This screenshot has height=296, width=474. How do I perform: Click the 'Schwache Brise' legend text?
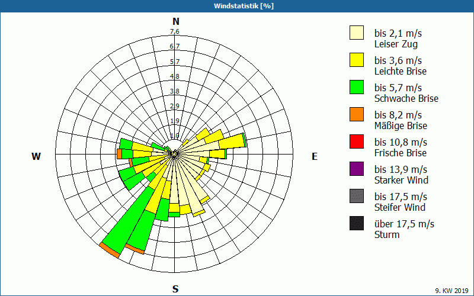click(x=406, y=98)
